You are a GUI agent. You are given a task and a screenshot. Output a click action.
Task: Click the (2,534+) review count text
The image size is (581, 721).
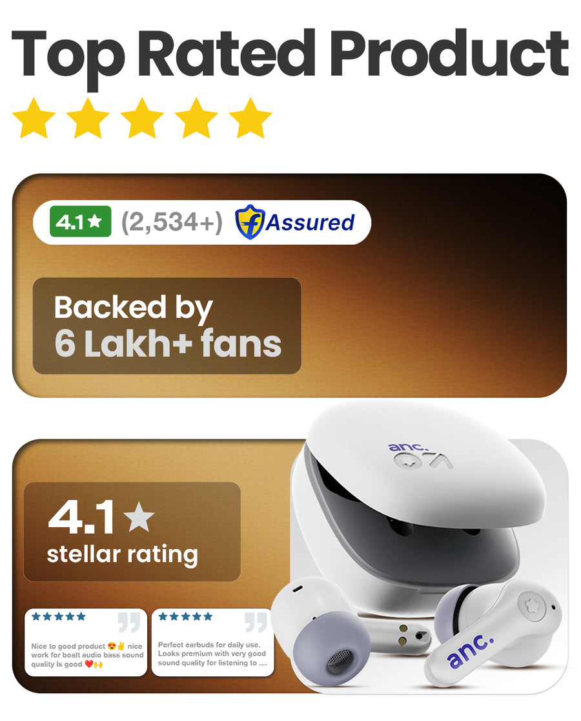[172, 222]
